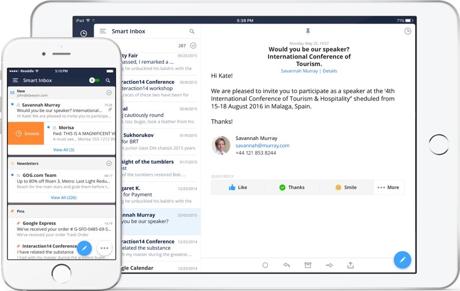
Task: Open View All (3) in the New section
Action: coord(64,150)
